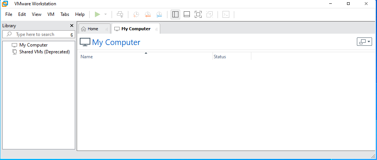This screenshot has width=377, height=160.
Task: Toggle the library sidebar view icon
Action: click(175, 14)
